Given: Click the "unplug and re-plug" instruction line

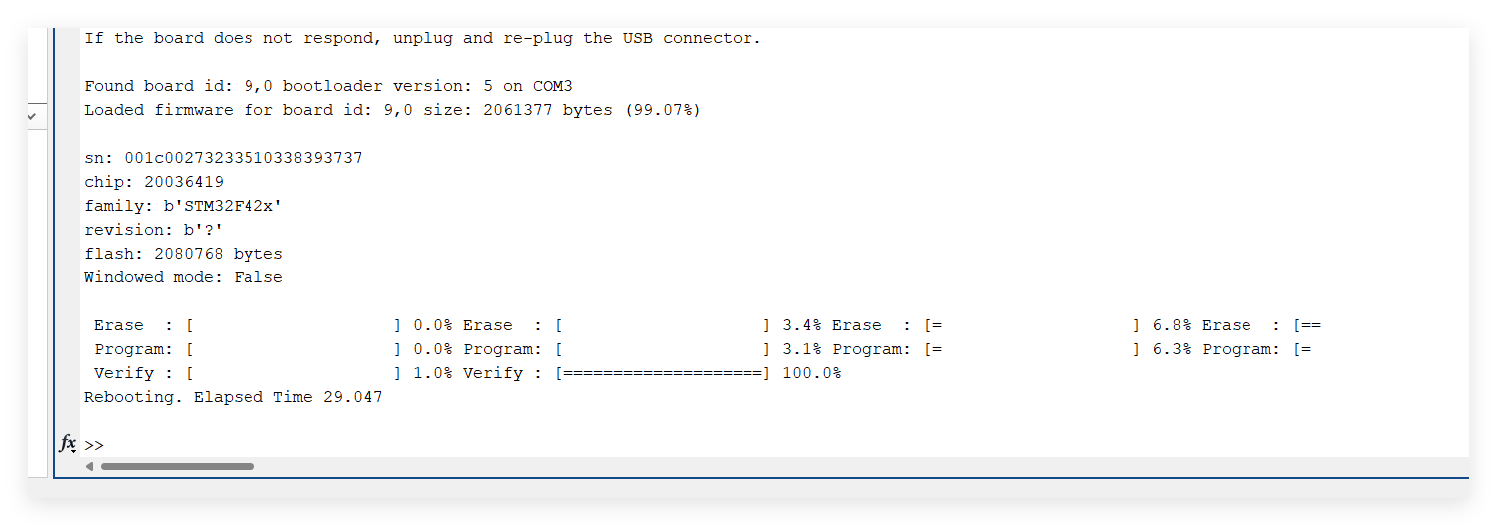Looking at the screenshot, I should [421, 38].
